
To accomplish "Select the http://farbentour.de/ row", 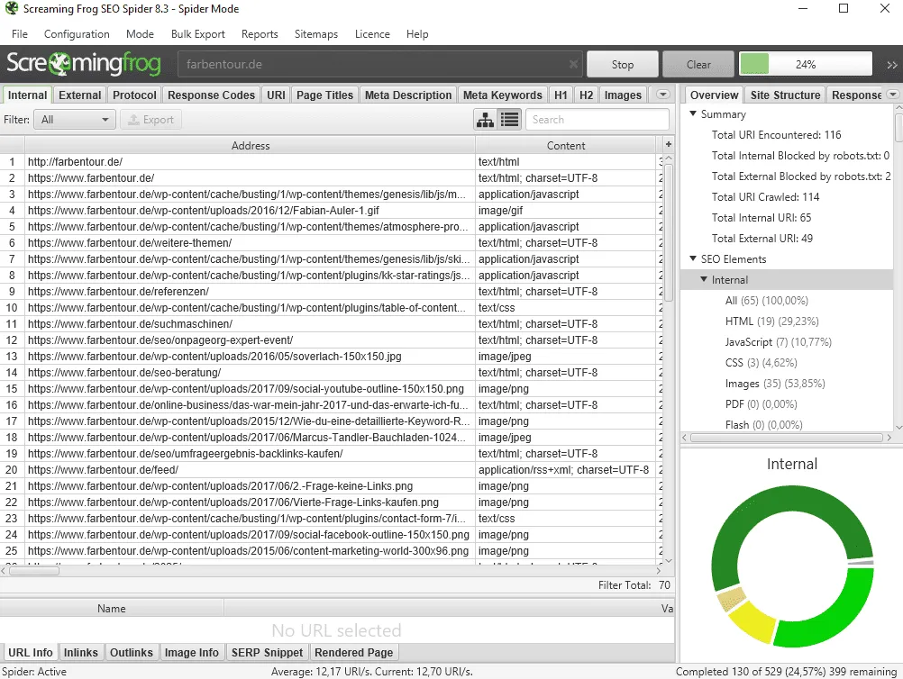I will click(331, 162).
